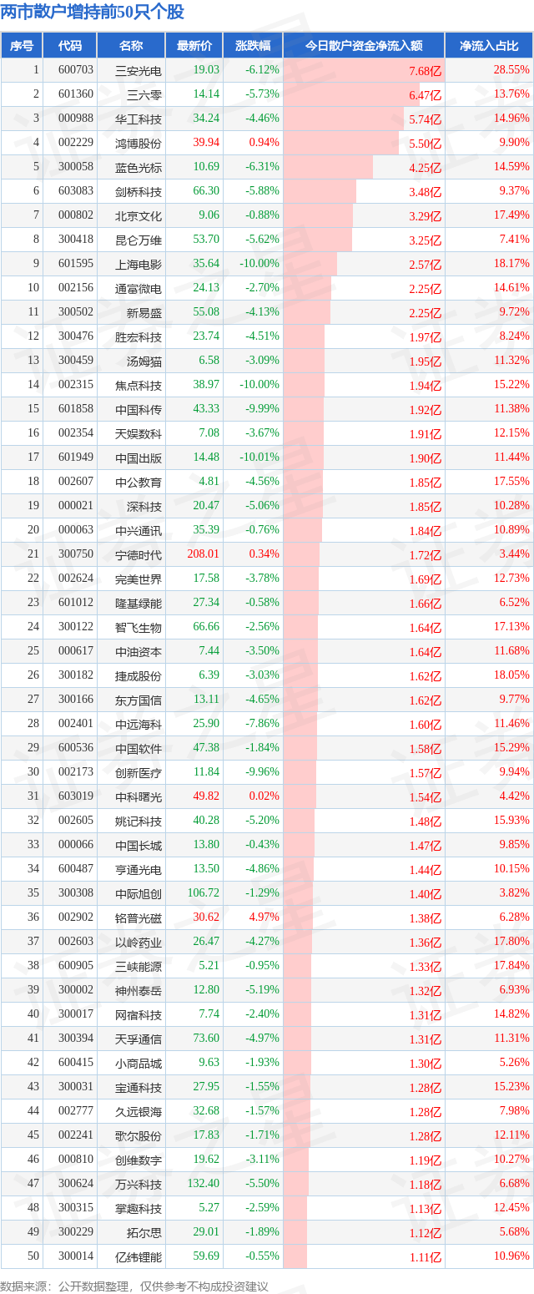Select stock name 中国软件

[x=139, y=748]
